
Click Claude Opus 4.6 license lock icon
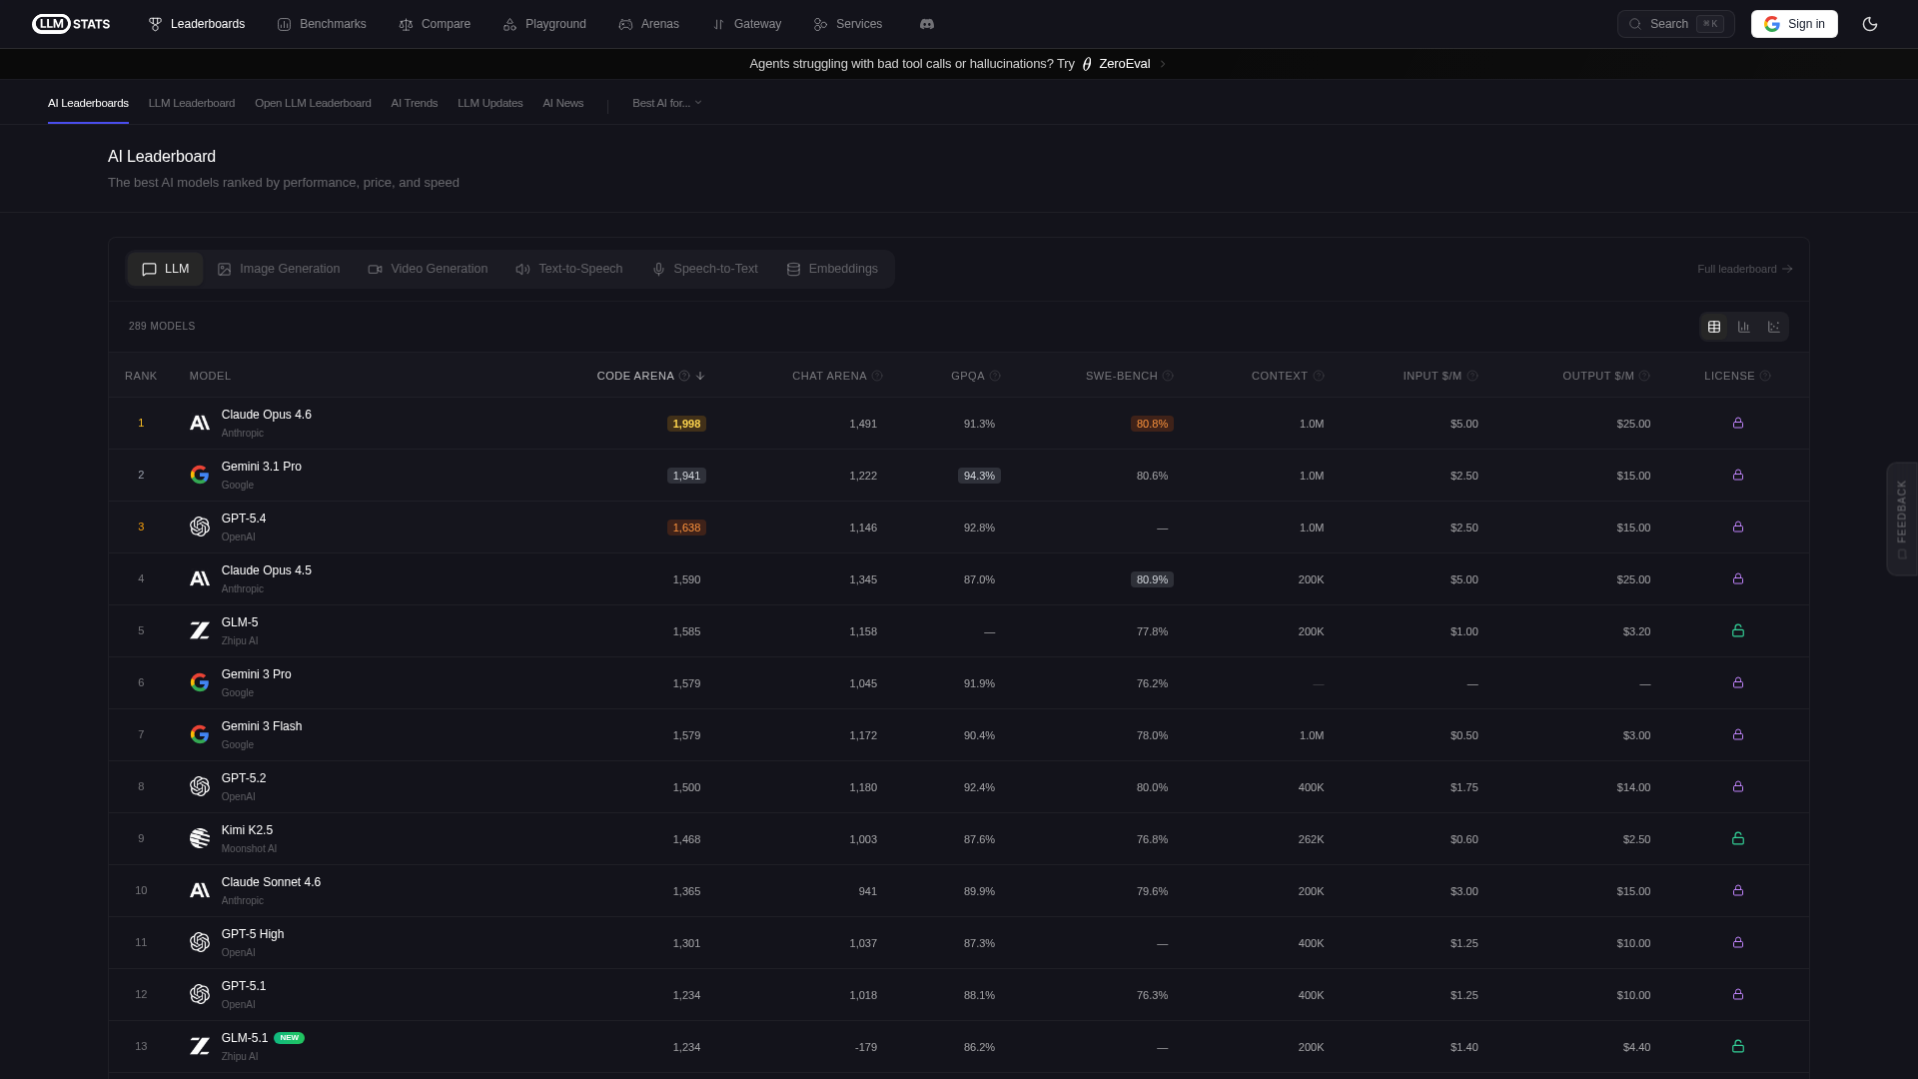pos(1738,423)
